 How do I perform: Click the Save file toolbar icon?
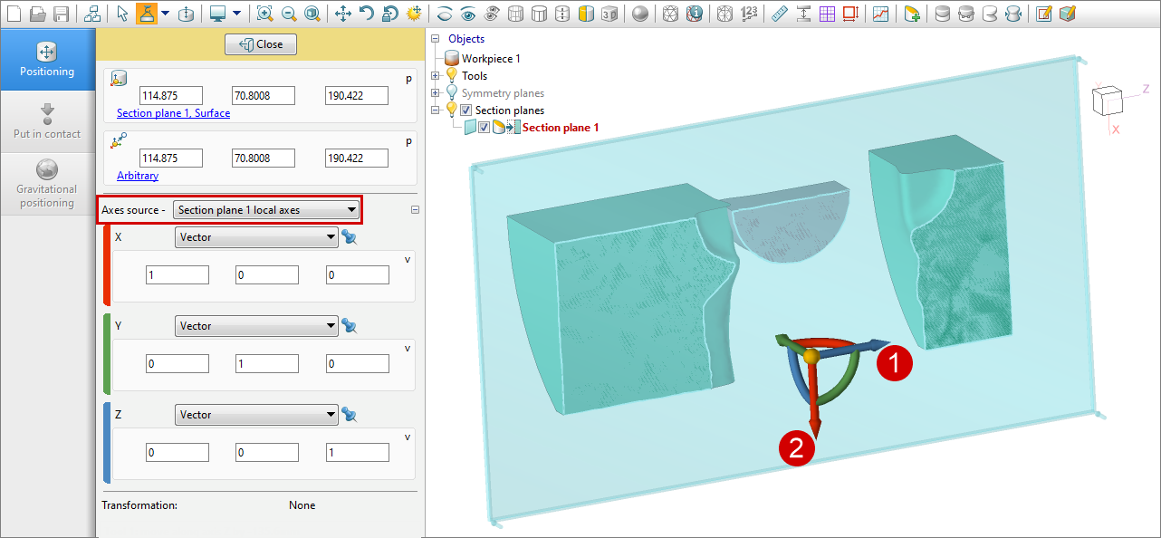pos(62,14)
